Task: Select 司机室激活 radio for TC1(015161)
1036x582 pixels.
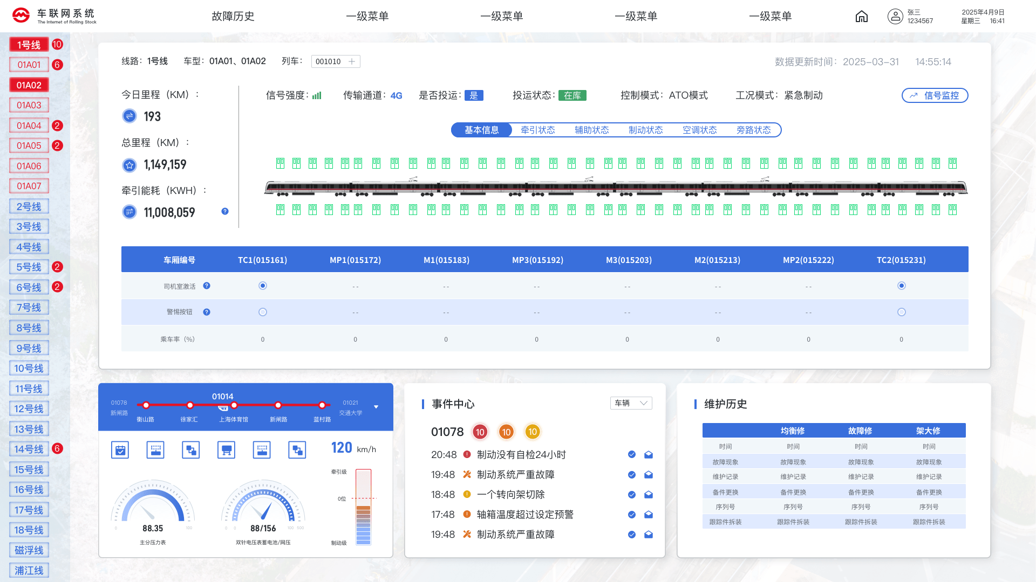Action: pos(263,286)
